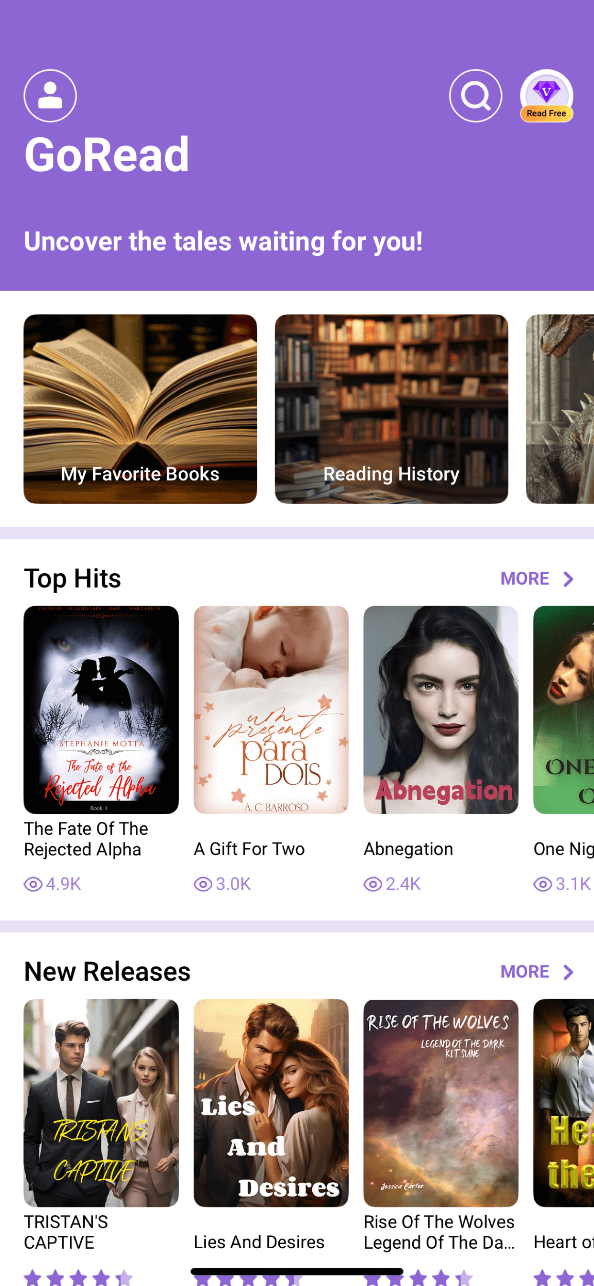This screenshot has width=594, height=1286.
Task: Tap the partially visible dragon category card
Action: 560,409
